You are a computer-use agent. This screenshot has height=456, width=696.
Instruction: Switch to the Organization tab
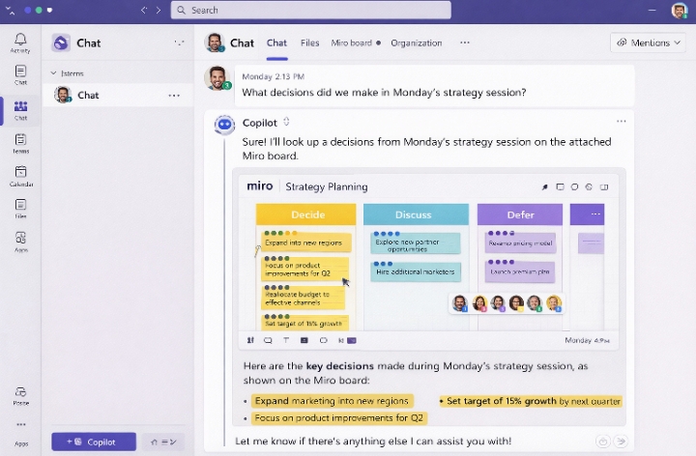pos(416,43)
